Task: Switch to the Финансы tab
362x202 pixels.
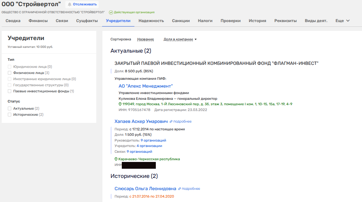Action: click(x=38, y=21)
